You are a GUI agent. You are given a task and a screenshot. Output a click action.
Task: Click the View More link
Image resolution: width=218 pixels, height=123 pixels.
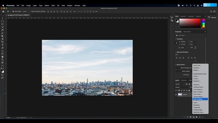pos(186,75)
